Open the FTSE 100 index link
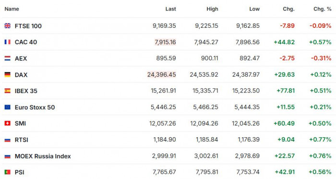 [x=28, y=26]
